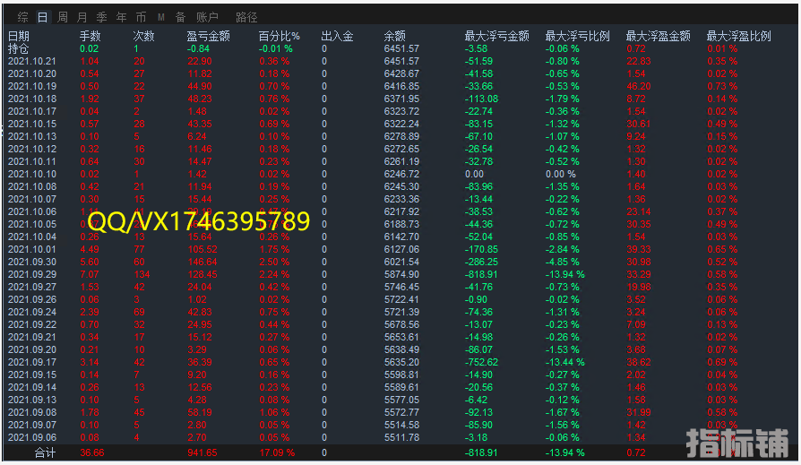The width and height of the screenshot is (801, 465).
Task: Click the M tab
Action: tap(161, 17)
